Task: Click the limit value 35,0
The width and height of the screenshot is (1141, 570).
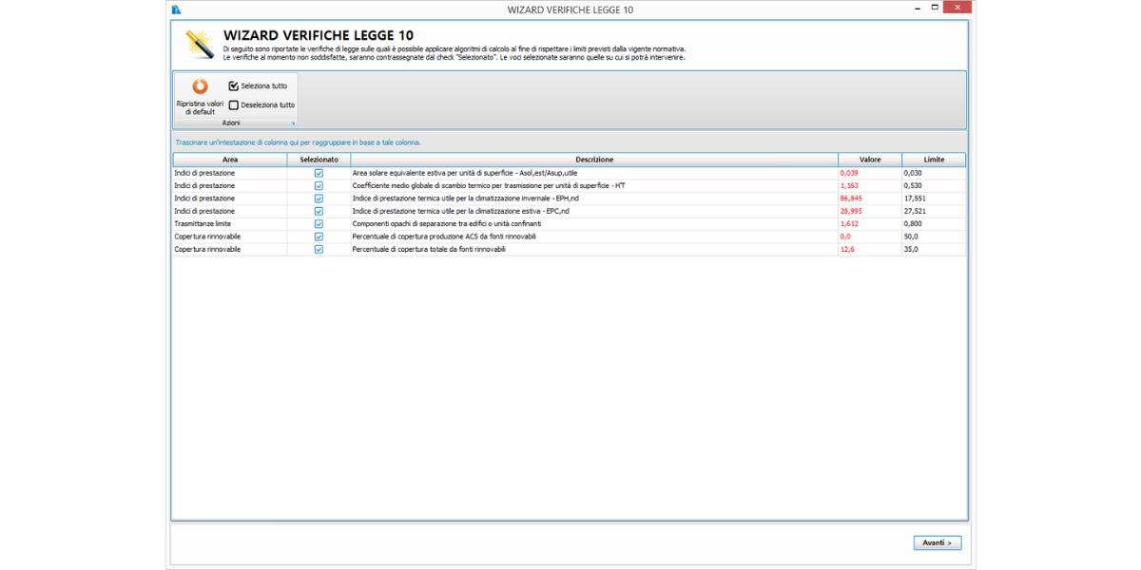Action: click(x=911, y=249)
